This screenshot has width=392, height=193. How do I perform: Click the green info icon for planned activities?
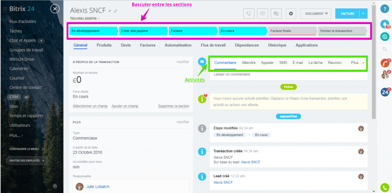pos(202,99)
